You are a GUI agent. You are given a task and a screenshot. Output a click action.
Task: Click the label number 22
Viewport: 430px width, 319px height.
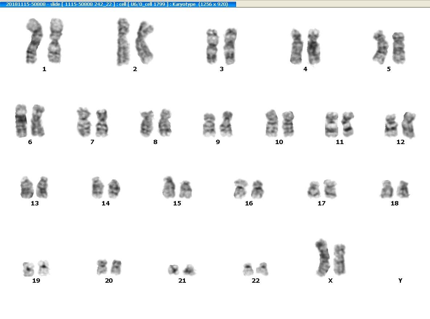pos(256,281)
